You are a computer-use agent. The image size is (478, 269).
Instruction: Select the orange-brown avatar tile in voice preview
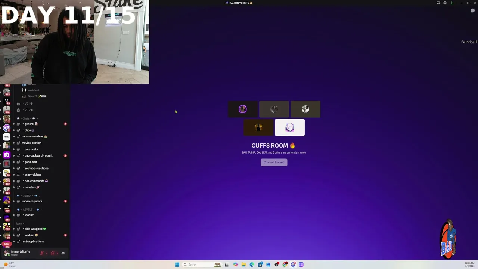(258, 127)
